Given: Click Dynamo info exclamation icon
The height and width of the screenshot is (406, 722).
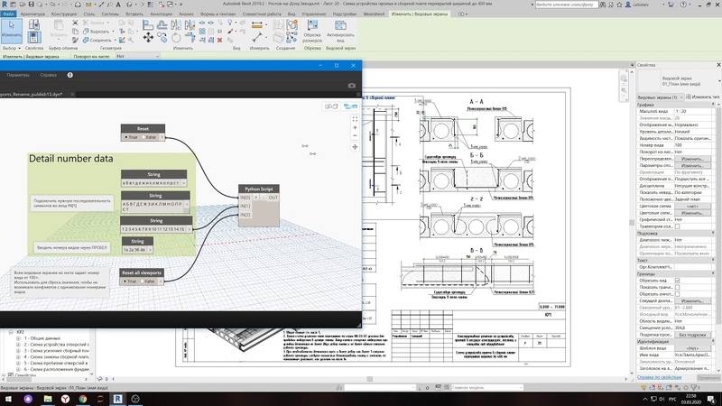Looking at the screenshot, I should 70,75.
